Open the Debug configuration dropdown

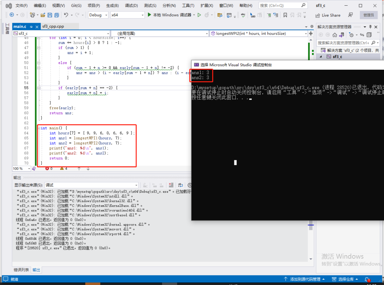coord(98,15)
